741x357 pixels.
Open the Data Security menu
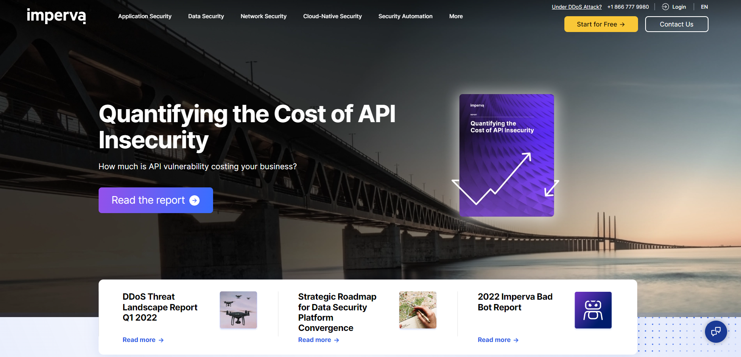[x=206, y=16]
